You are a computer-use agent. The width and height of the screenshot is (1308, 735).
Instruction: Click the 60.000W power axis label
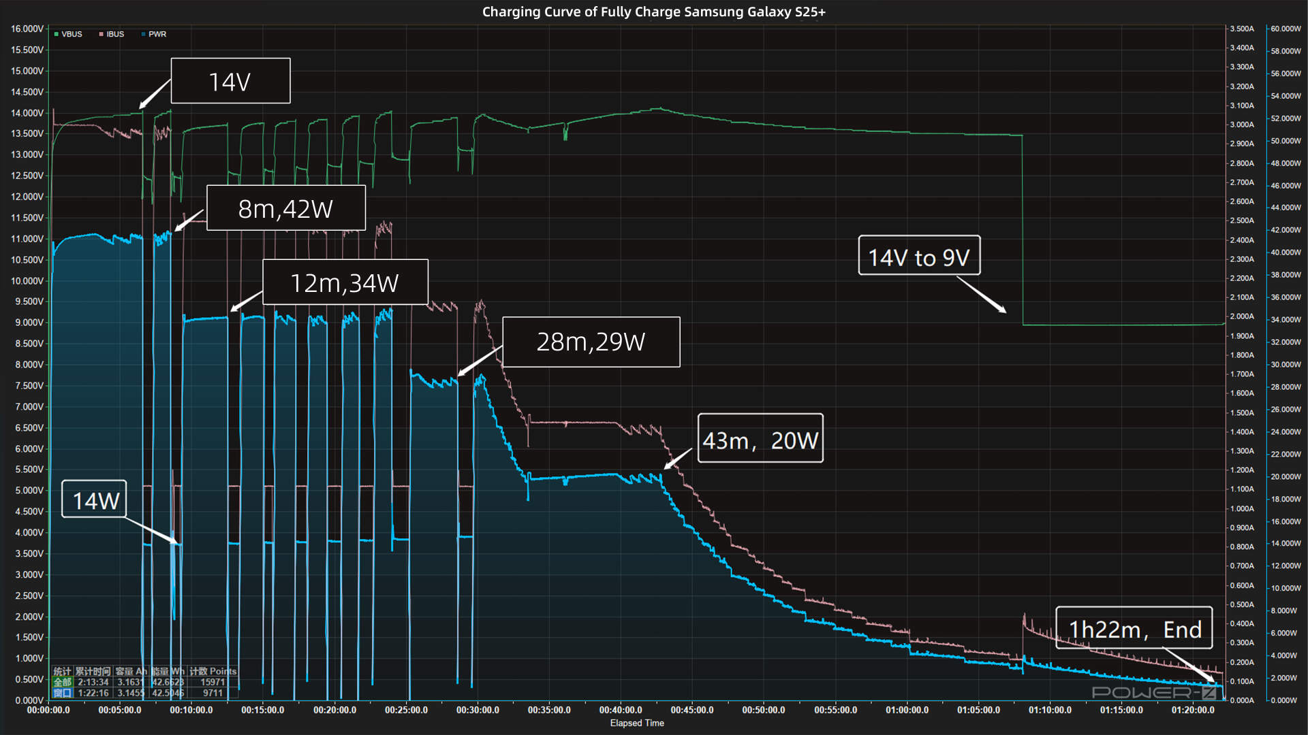(x=1286, y=29)
